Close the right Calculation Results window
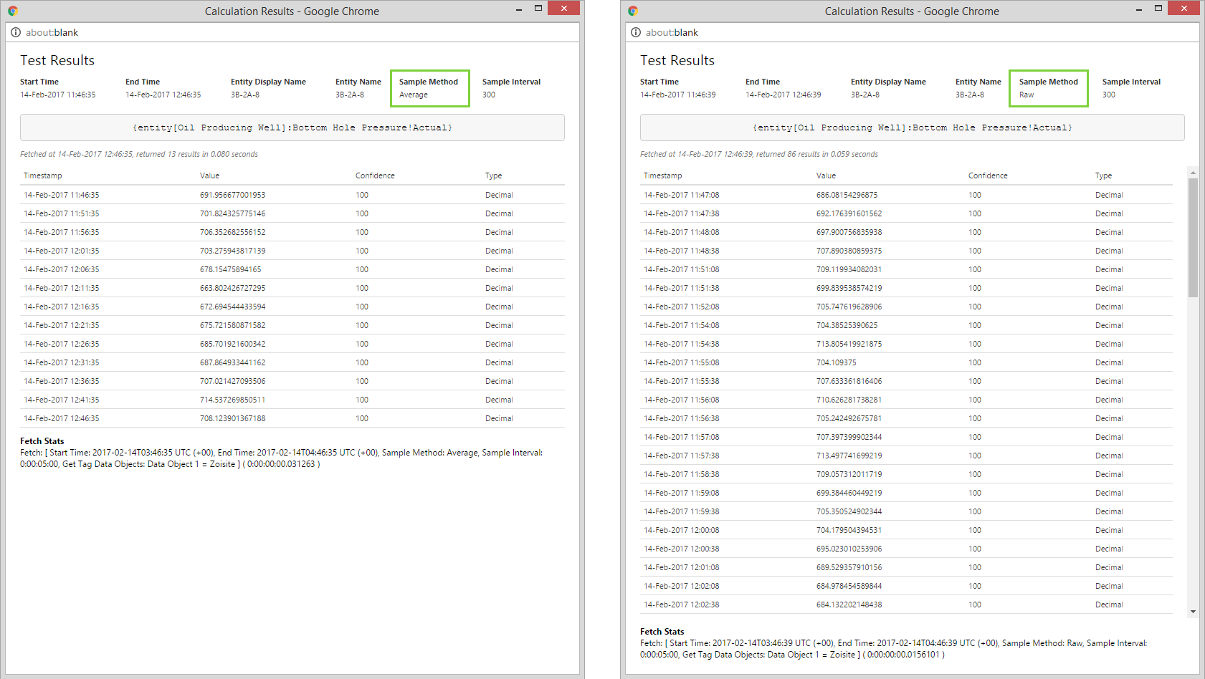 [1183, 8]
